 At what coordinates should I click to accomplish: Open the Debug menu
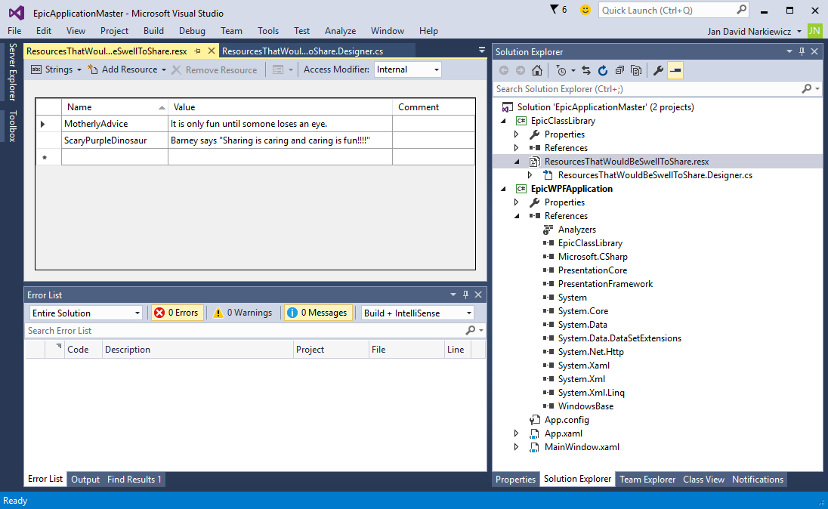pos(192,31)
